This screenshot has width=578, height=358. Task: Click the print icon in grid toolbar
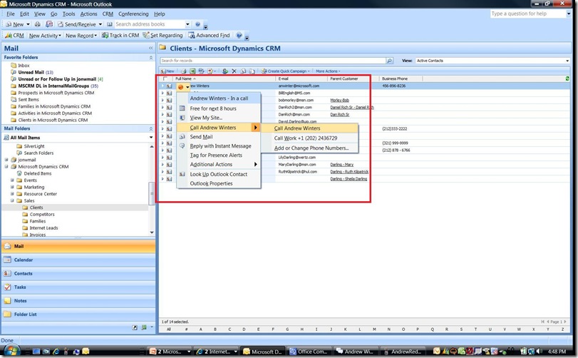[183, 71]
